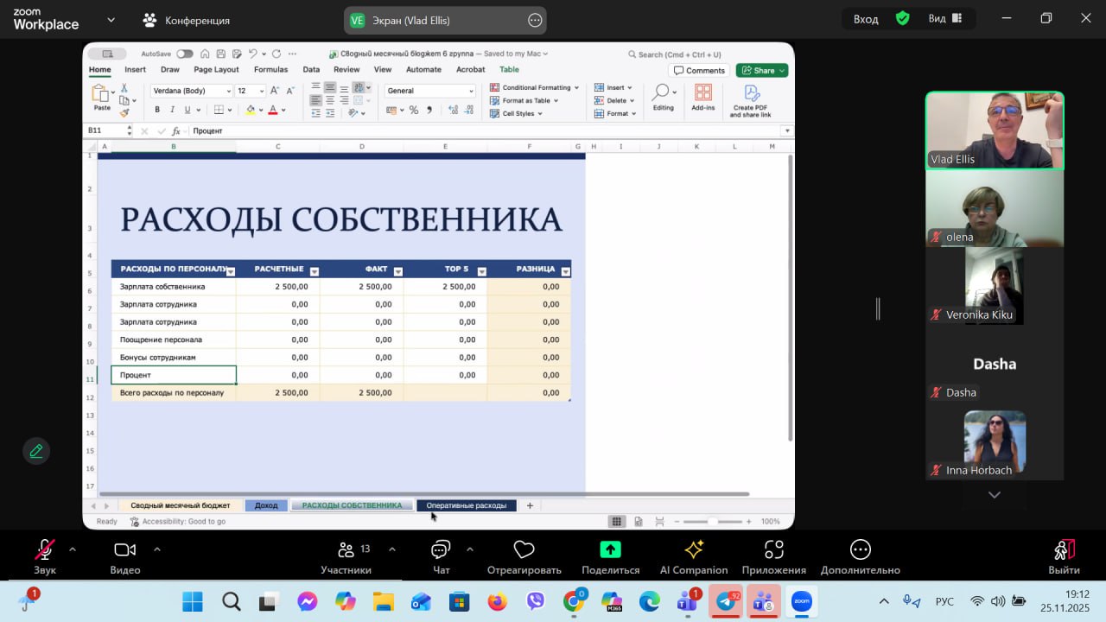The image size is (1106, 622).
Task: Select Vlad Ellis video thumbnail
Action: 995,130
